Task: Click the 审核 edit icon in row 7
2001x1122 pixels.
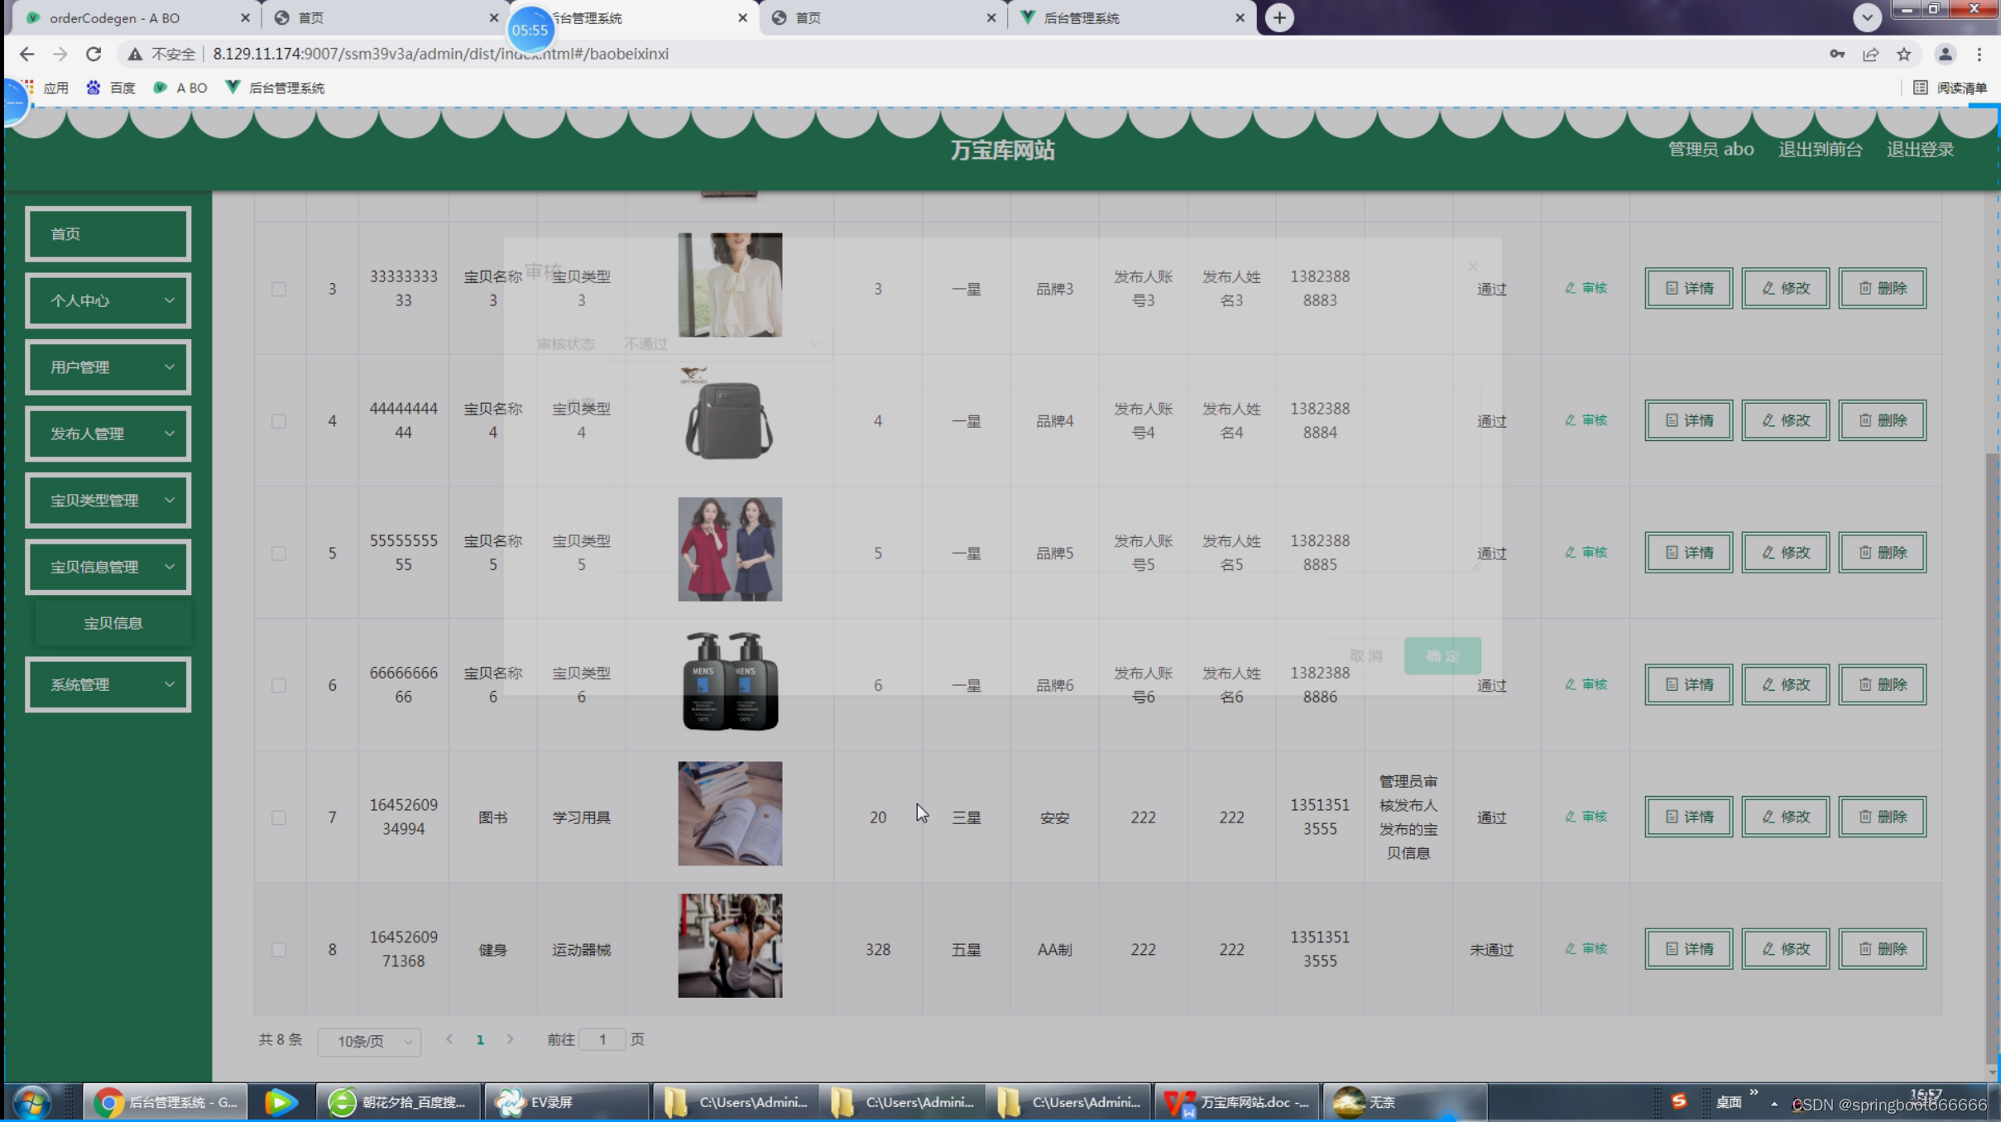Action: (1570, 817)
